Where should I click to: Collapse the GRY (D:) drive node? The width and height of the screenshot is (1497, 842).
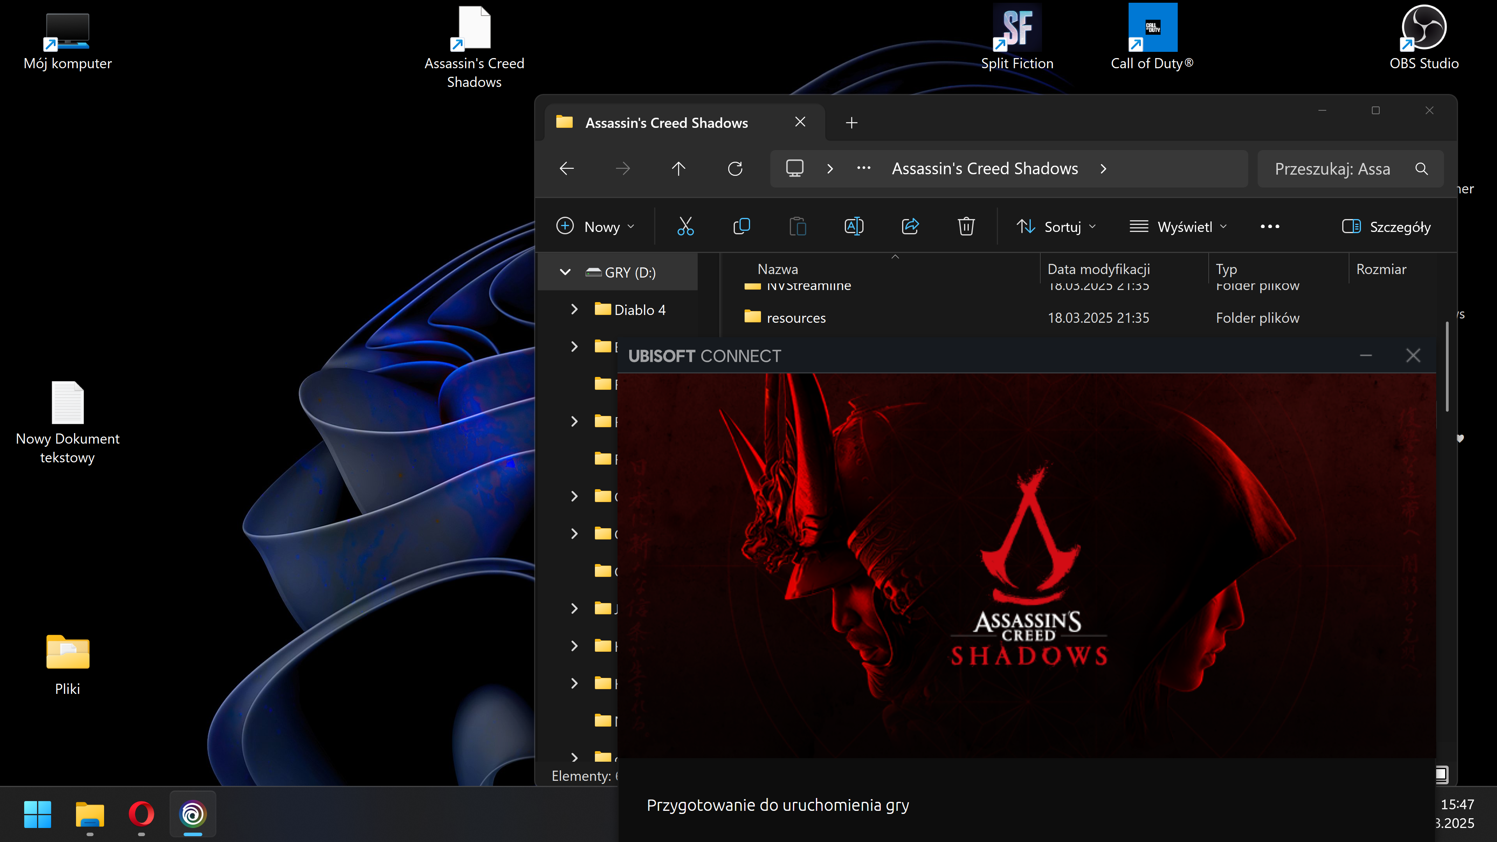click(565, 272)
